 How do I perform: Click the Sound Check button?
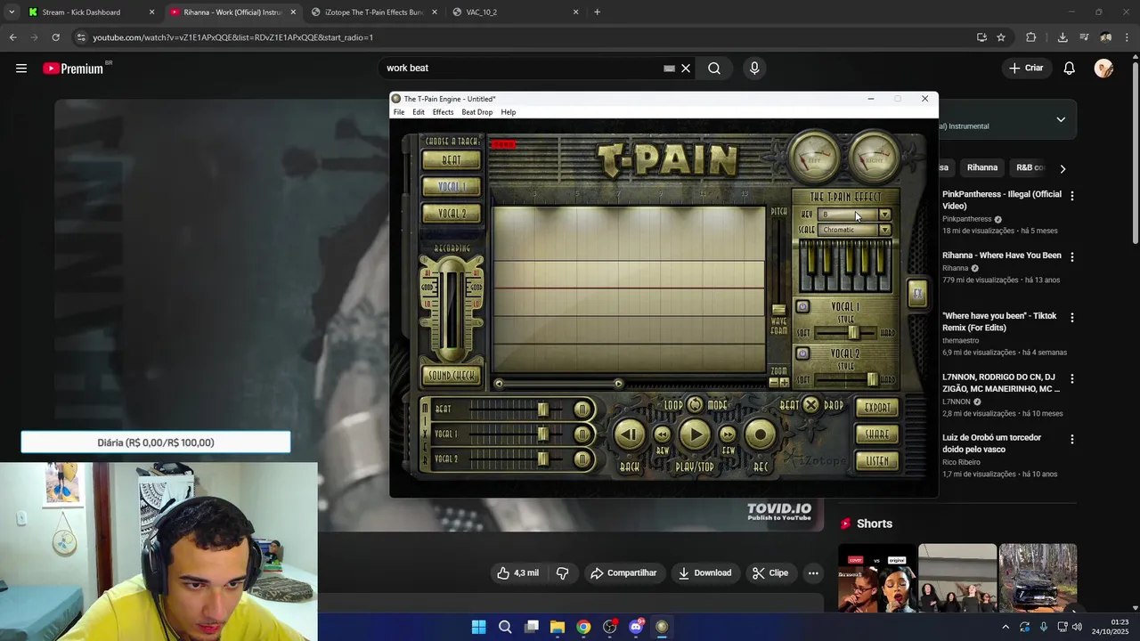click(x=452, y=376)
